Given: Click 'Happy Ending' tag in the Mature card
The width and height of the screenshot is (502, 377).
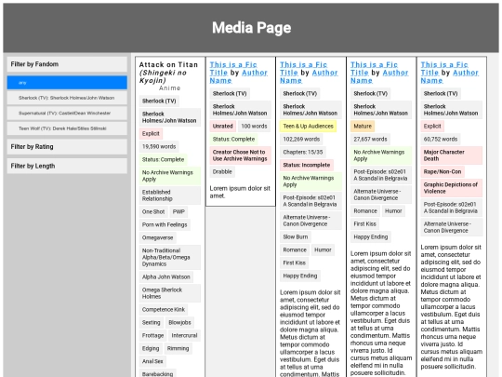Looking at the screenshot, I should click(x=371, y=237).
